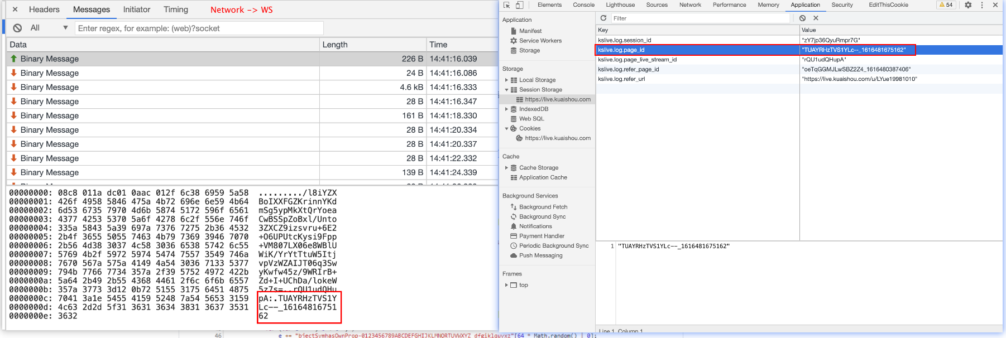Image resolution: width=1006 pixels, height=338 pixels.
Task: Open DevTools settings gear
Action: (x=968, y=5)
